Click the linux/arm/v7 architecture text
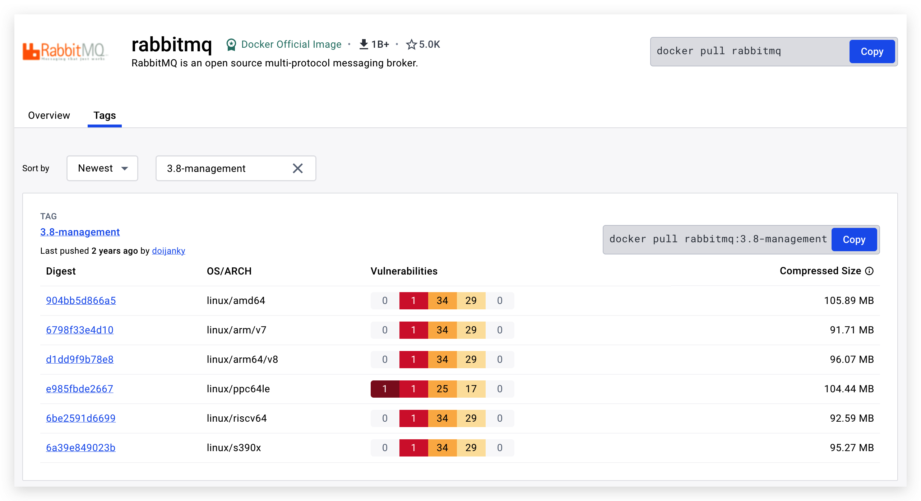Image resolution: width=921 pixels, height=501 pixels. 237,330
